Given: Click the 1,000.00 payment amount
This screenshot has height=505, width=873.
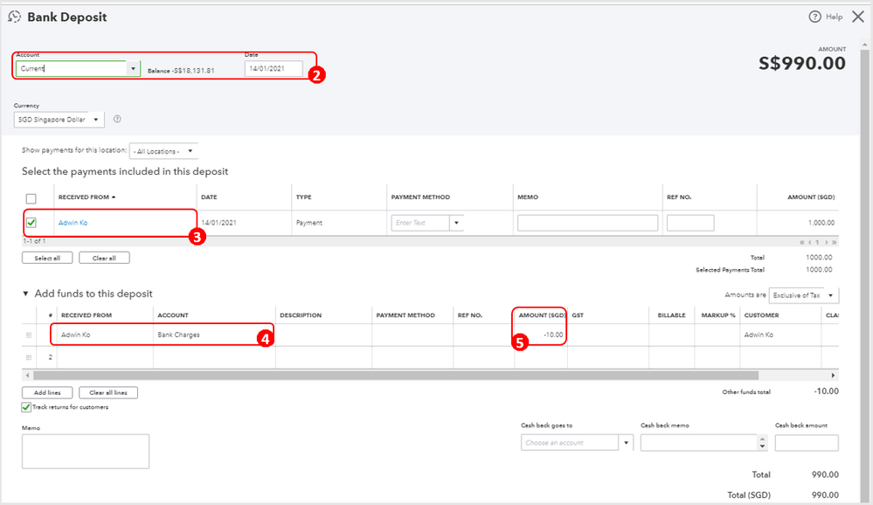Looking at the screenshot, I should coord(821,223).
